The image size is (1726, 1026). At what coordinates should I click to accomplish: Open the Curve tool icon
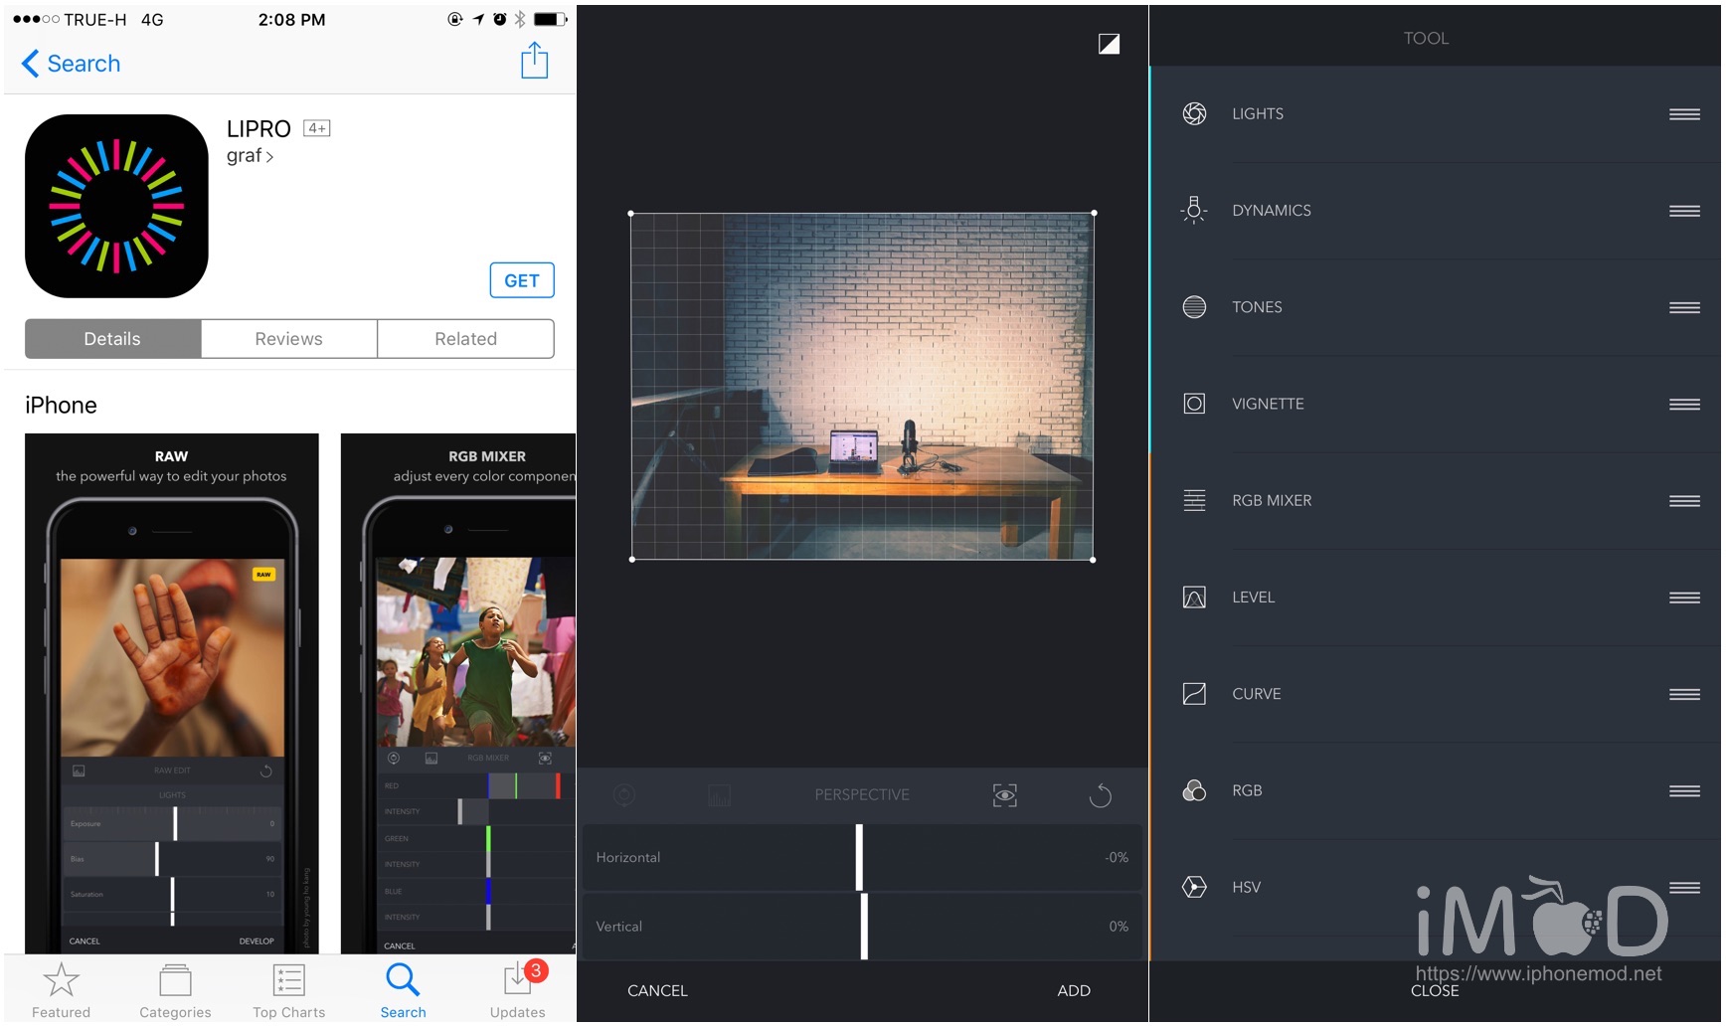[1194, 694]
